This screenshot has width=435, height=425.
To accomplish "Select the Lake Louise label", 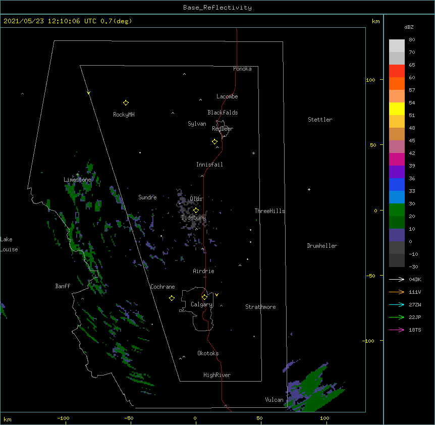I will pos(9,244).
